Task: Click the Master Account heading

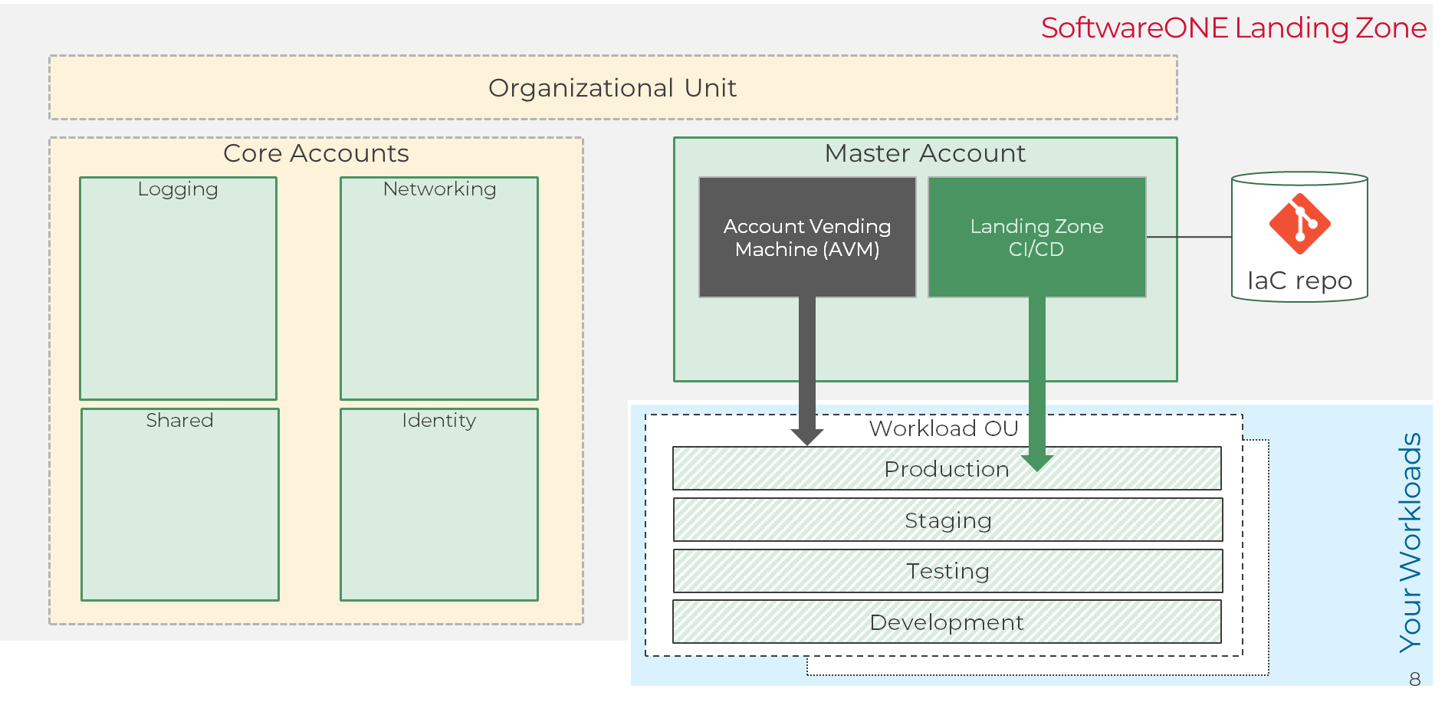Action: click(x=924, y=153)
